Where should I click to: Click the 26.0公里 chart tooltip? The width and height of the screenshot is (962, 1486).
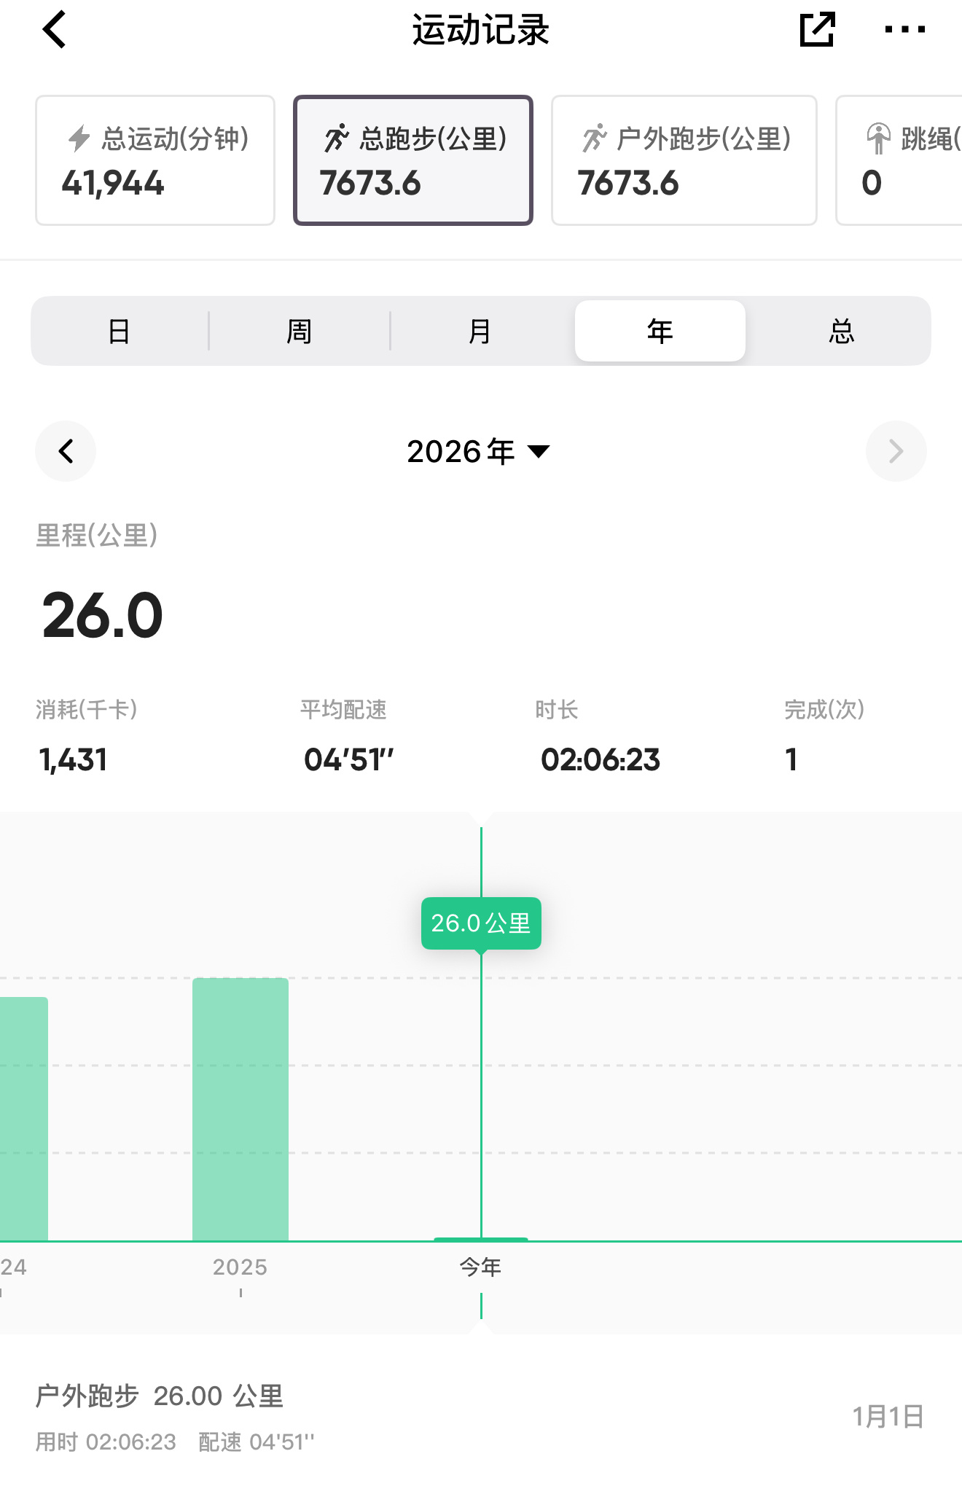point(481,923)
